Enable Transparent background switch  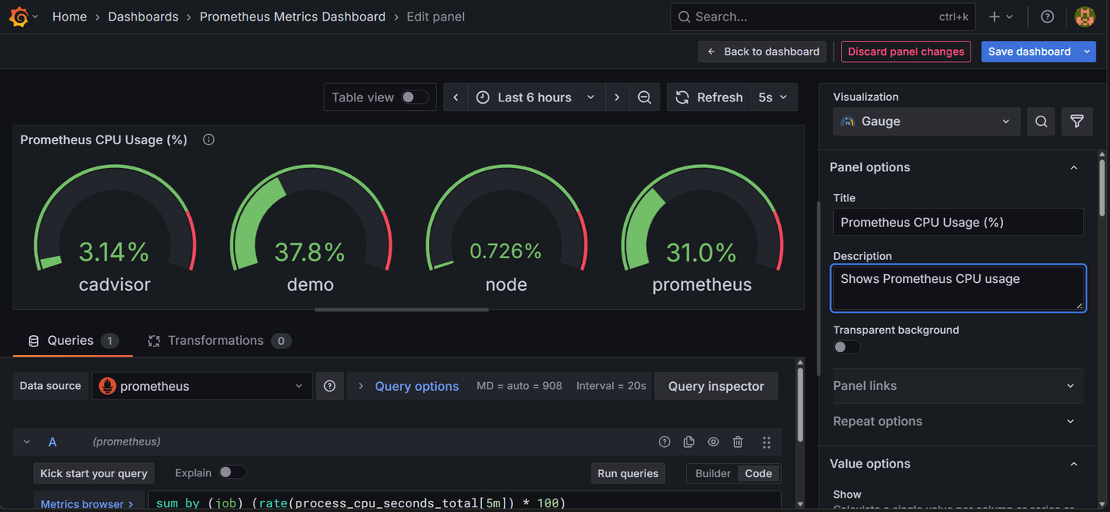(847, 347)
